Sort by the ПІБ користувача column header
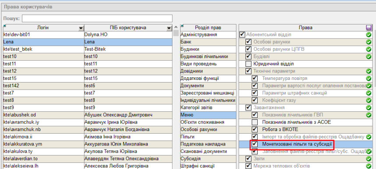The height and width of the screenshot is (169, 376). pos(128,28)
